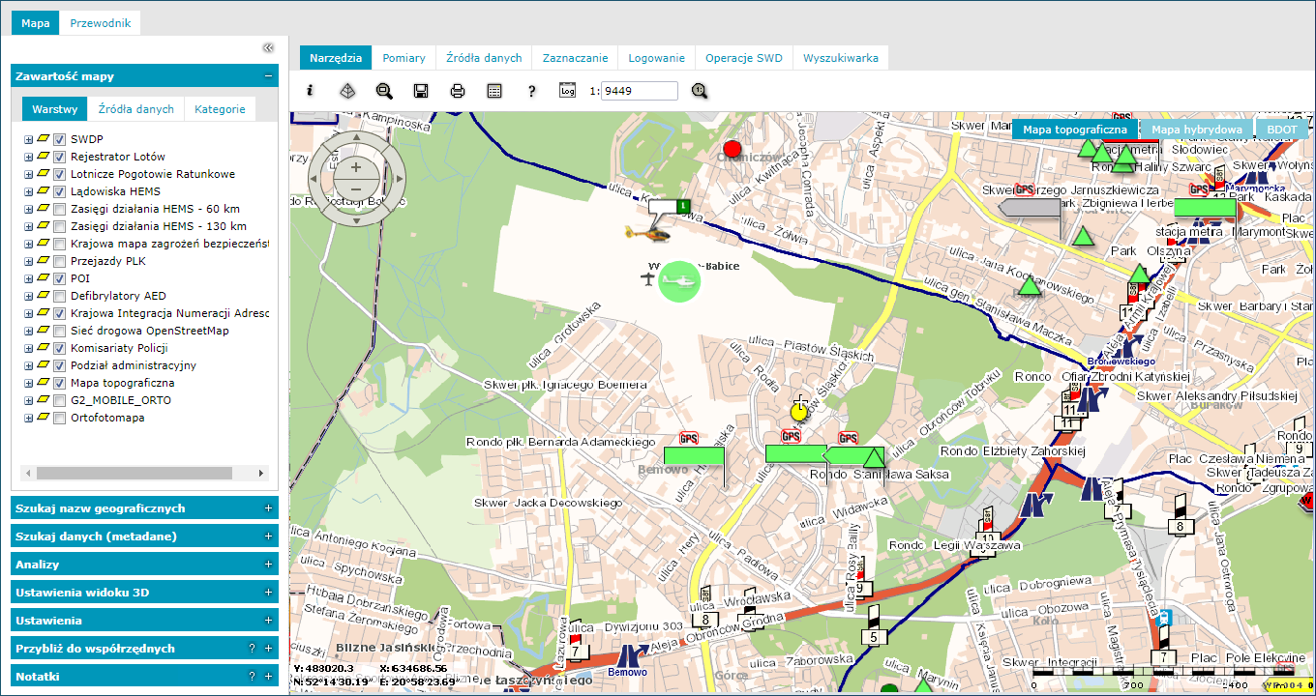This screenshot has height=696, width=1316.
Task: Click the printer icon to print map
Action: 458,91
